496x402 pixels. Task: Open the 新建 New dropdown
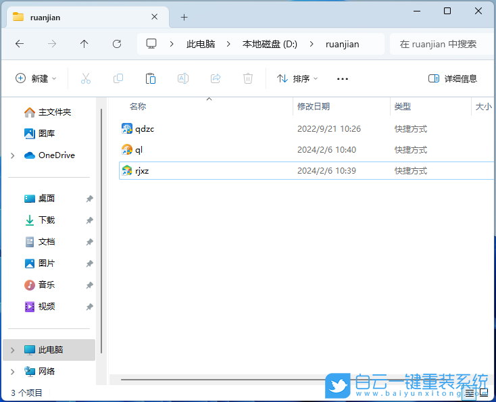point(36,78)
